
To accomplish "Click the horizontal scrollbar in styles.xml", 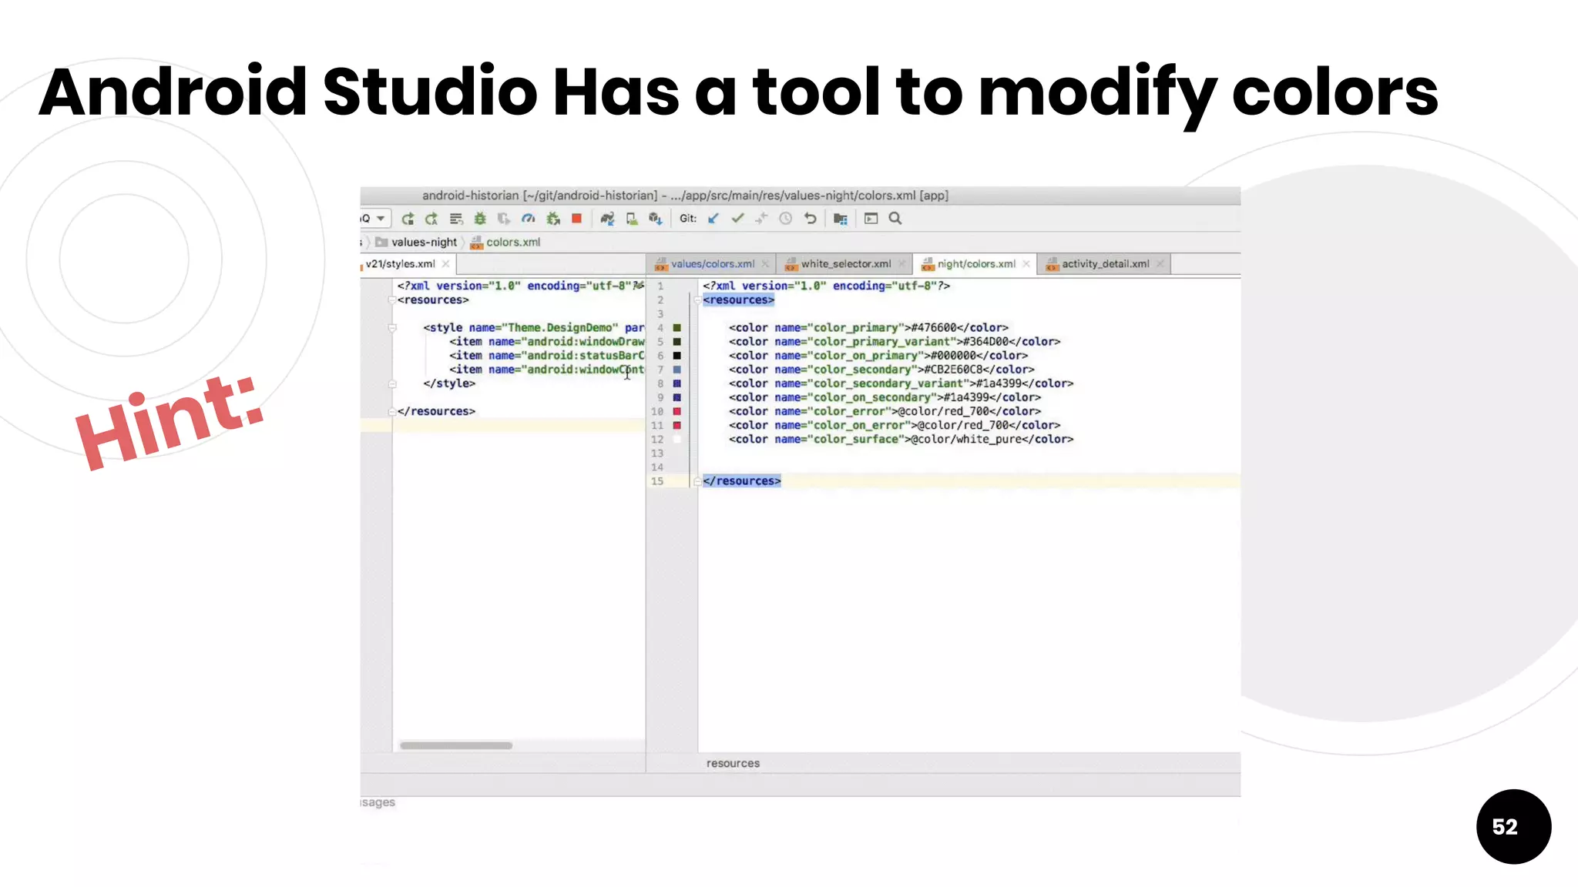I will coord(456,745).
